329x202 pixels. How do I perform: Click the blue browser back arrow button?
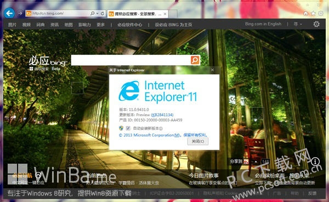click(x=9, y=13)
